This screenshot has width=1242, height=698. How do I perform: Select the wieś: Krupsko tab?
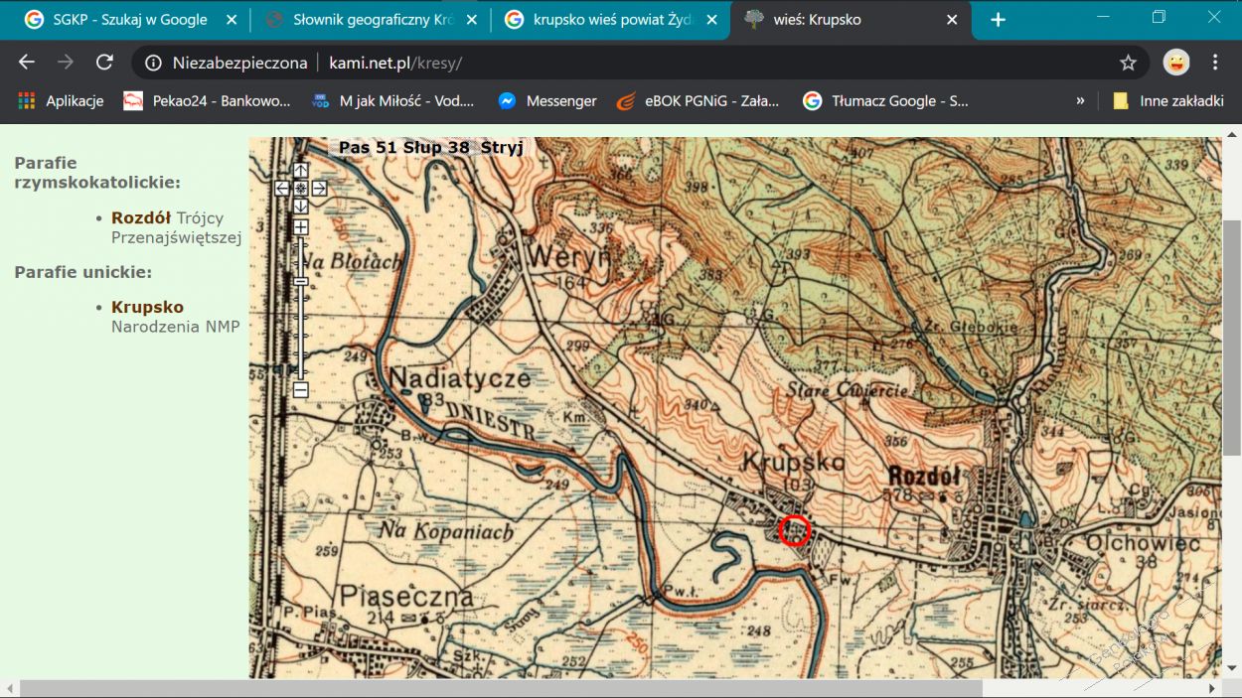pos(851,20)
